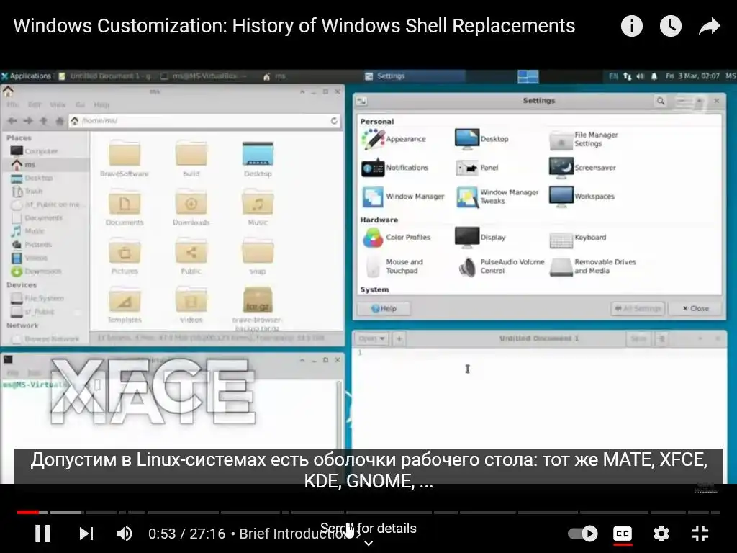Select the Desktop folder icon
Viewport: 737px width, 553px height.
point(258,159)
